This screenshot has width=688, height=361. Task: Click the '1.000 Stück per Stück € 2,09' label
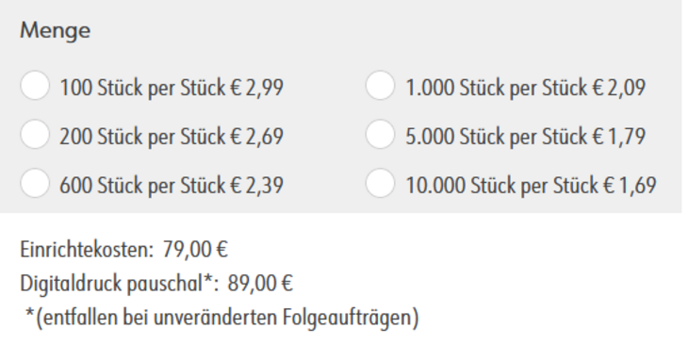click(x=526, y=88)
